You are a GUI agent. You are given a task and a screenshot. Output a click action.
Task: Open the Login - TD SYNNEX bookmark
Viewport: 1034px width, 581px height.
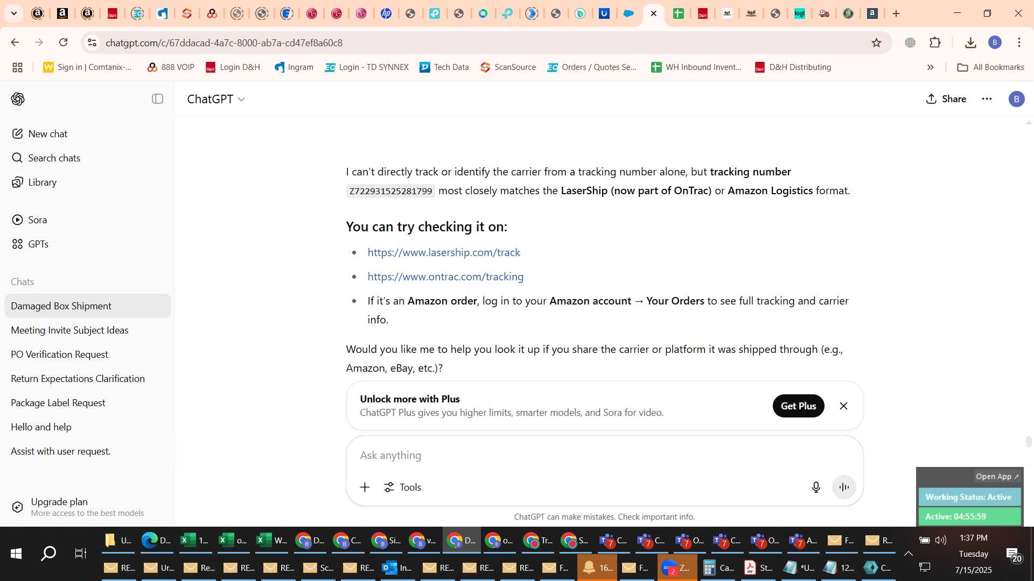(x=367, y=67)
